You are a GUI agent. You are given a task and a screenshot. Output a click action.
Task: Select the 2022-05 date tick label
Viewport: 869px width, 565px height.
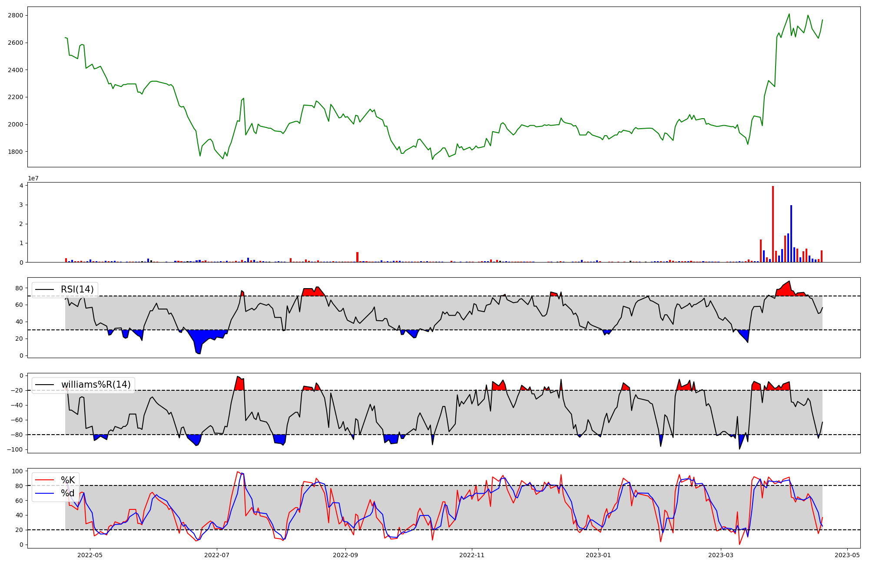(90, 555)
